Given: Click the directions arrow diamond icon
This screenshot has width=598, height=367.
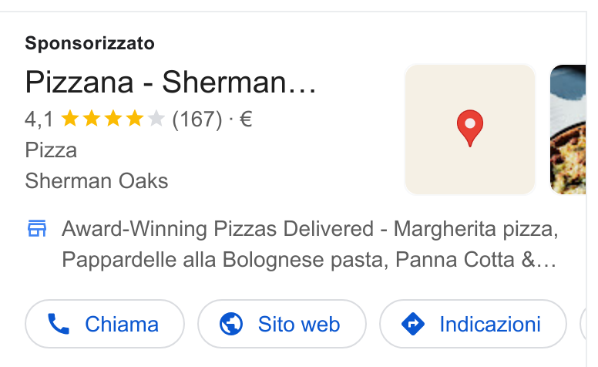Looking at the screenshot, I should pos(413,324).
